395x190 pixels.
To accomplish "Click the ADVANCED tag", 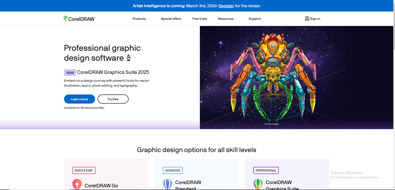I will pyautogui.click(x=173, y=170).
